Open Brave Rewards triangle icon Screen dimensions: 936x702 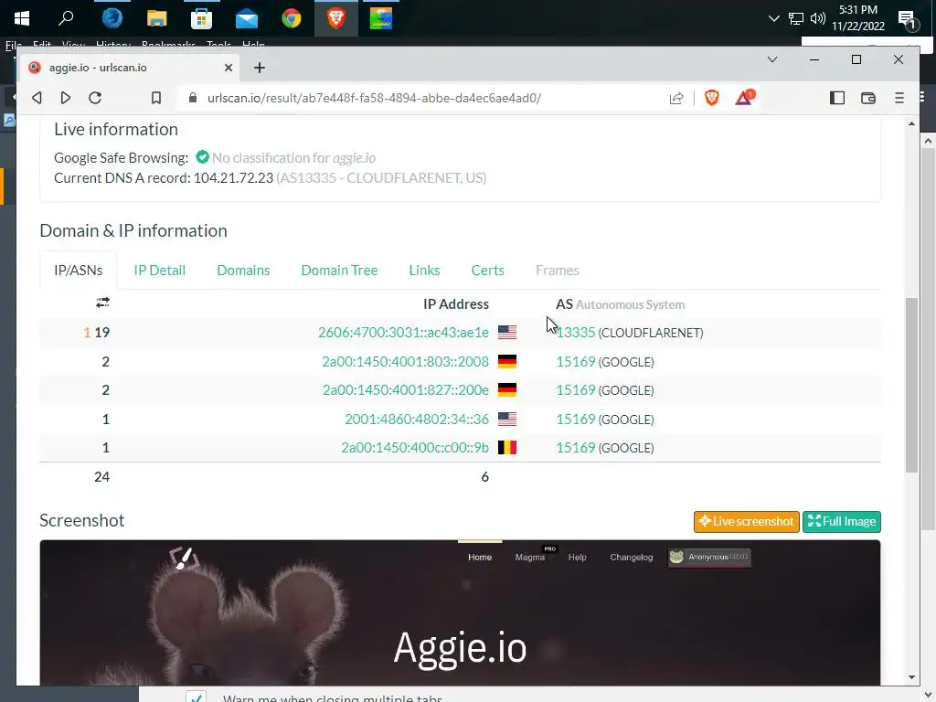pos(744,97)
